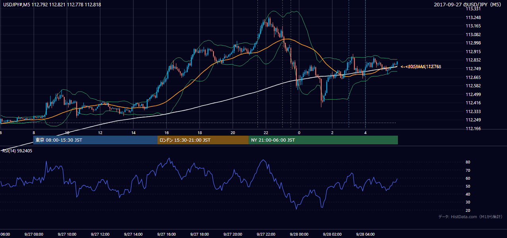Click the 112.249 price axis label

[x=473, y=120]
